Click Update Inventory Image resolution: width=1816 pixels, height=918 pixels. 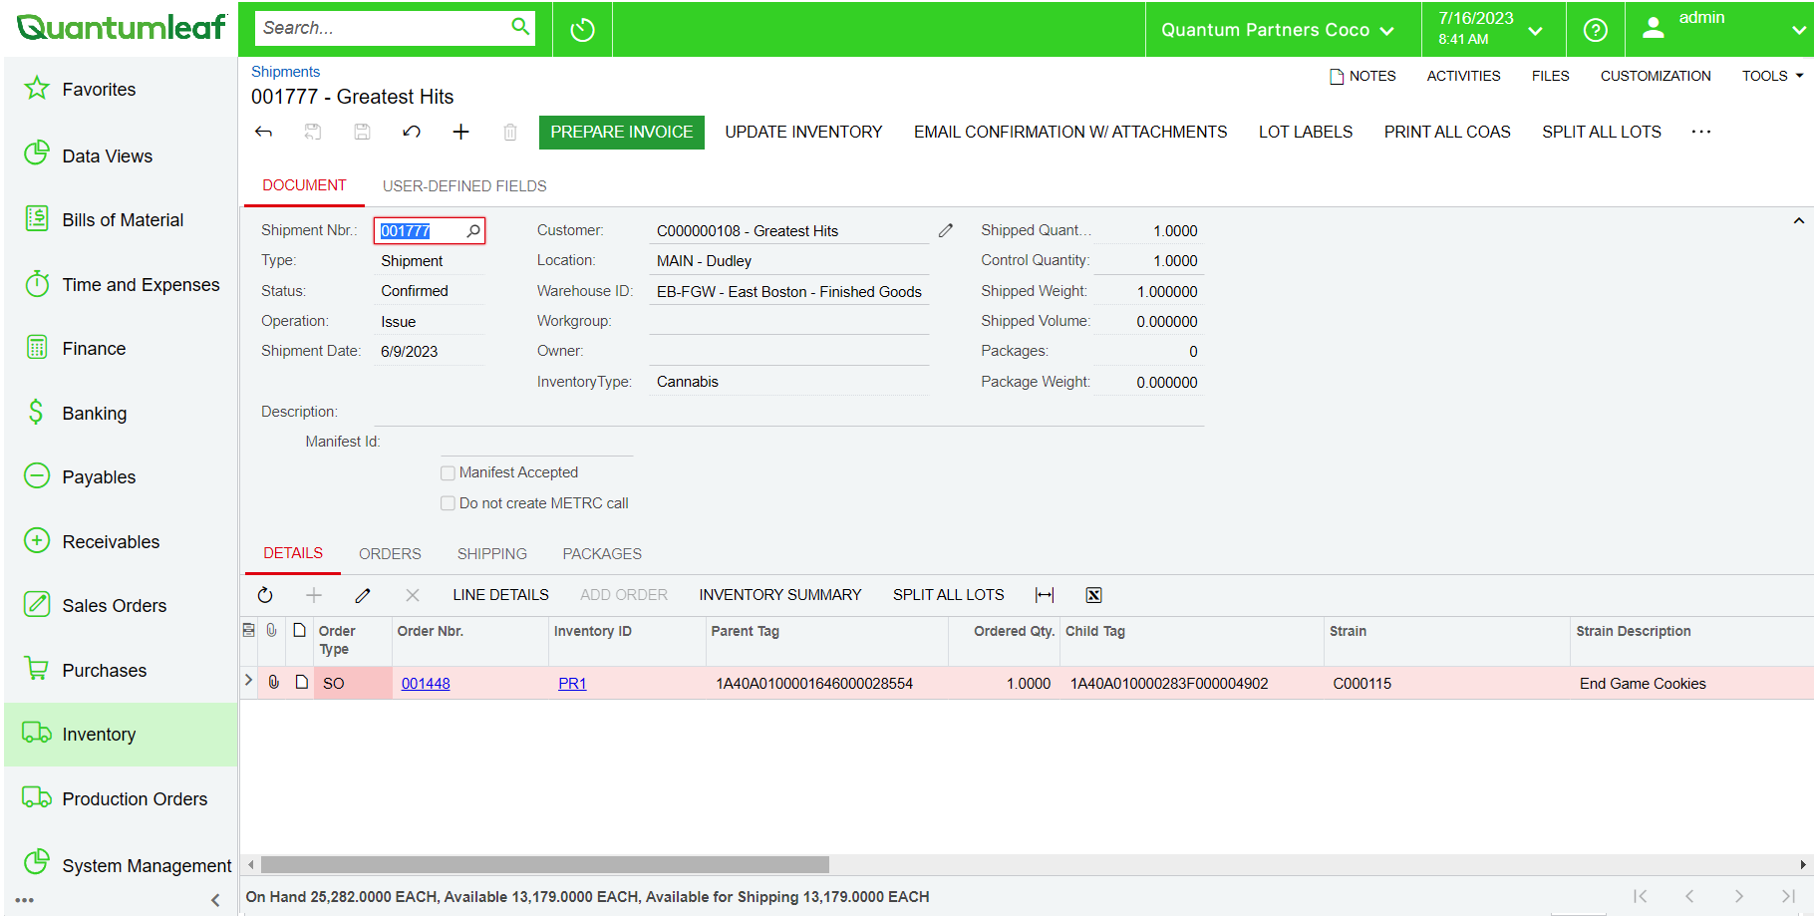(803, 133)
